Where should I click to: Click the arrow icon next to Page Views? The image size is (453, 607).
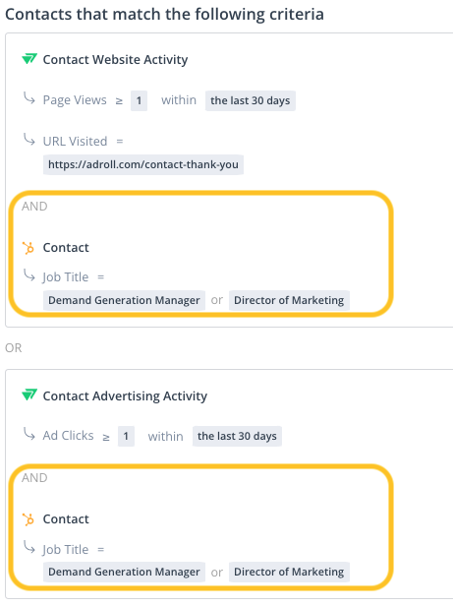[x=29, y=98]
